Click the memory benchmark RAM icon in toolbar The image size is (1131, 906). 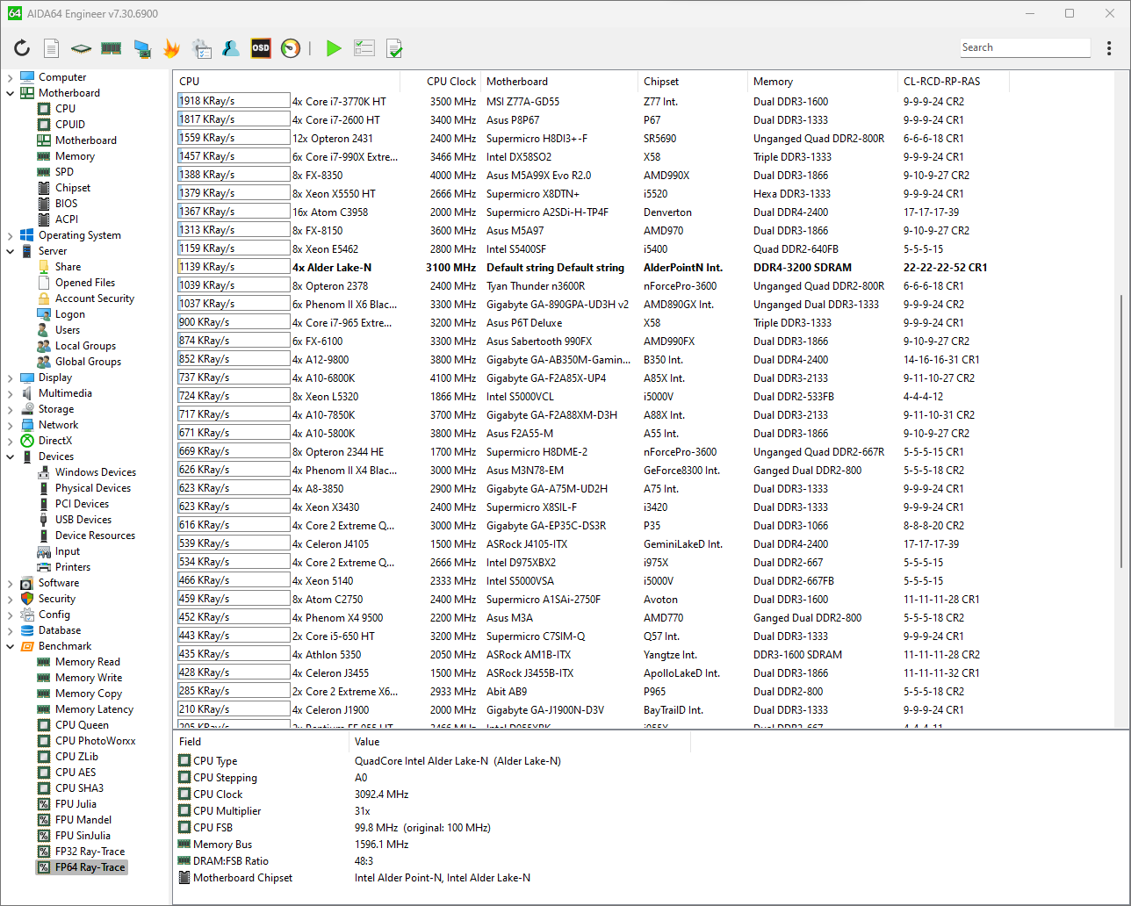tap(112, 48)
